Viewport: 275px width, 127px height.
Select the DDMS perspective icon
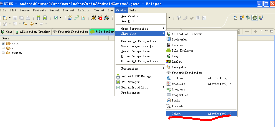tap(255, 18)
